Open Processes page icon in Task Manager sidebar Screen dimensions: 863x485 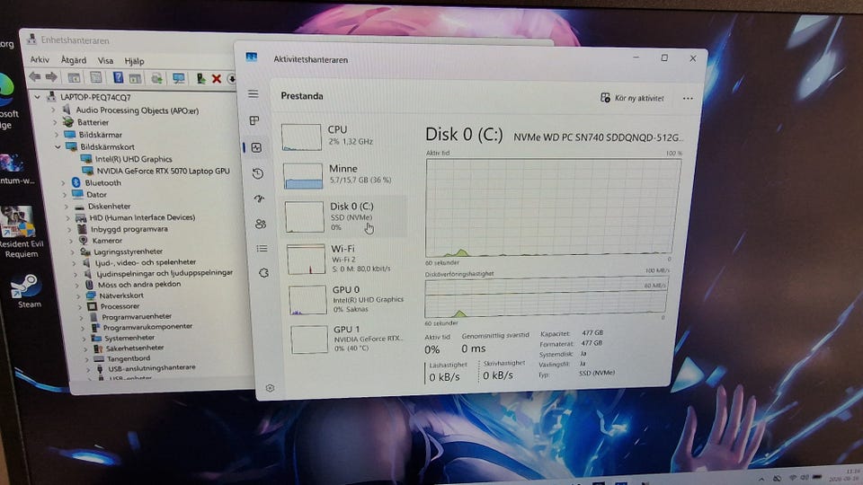254,120
